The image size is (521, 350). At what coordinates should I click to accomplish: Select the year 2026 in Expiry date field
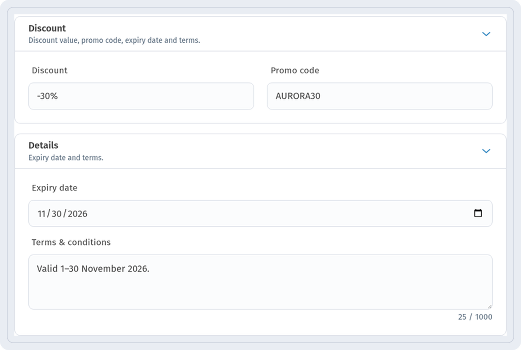pyautogui.click(x=77, y=213)
